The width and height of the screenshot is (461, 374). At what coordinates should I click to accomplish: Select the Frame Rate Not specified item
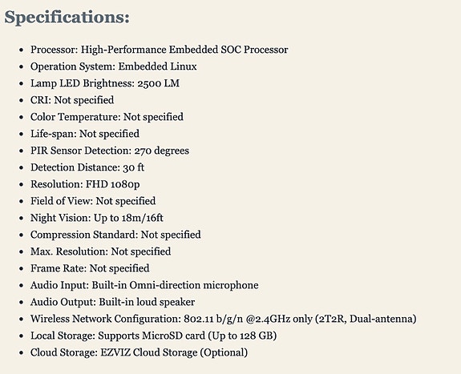coord(90,268)
